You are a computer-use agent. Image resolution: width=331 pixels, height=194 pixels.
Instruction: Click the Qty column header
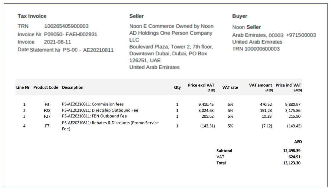tap(177, 87)
